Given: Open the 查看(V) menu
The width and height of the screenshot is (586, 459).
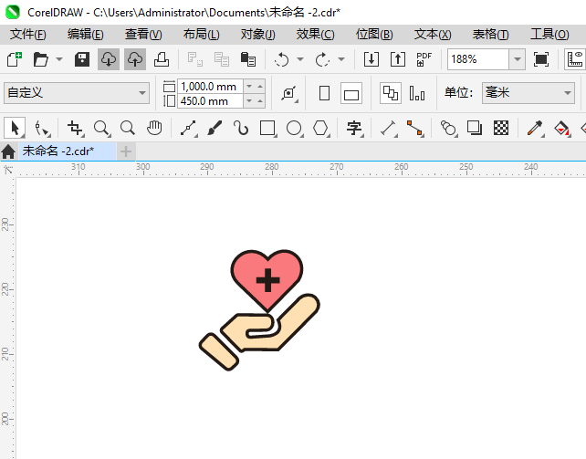Looking at the screenshot, I should tap(143, 35).
